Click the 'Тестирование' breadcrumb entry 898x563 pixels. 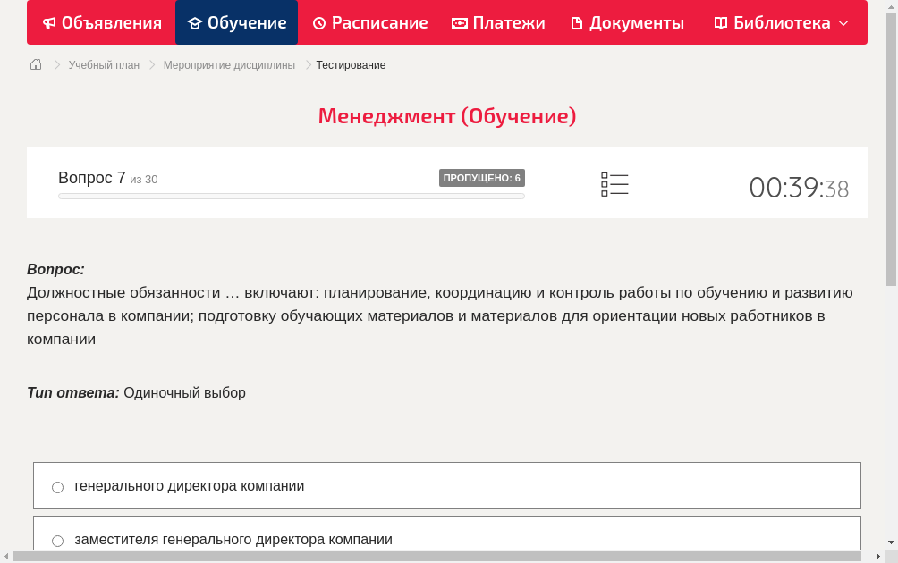point(350,64)
